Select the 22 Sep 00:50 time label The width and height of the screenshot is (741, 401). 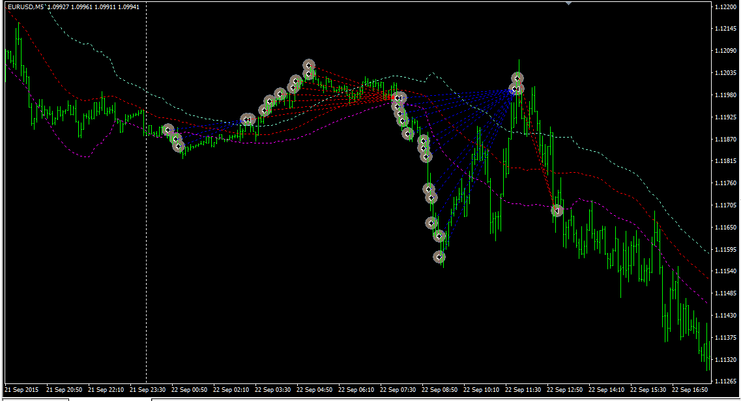pos(189,390)
